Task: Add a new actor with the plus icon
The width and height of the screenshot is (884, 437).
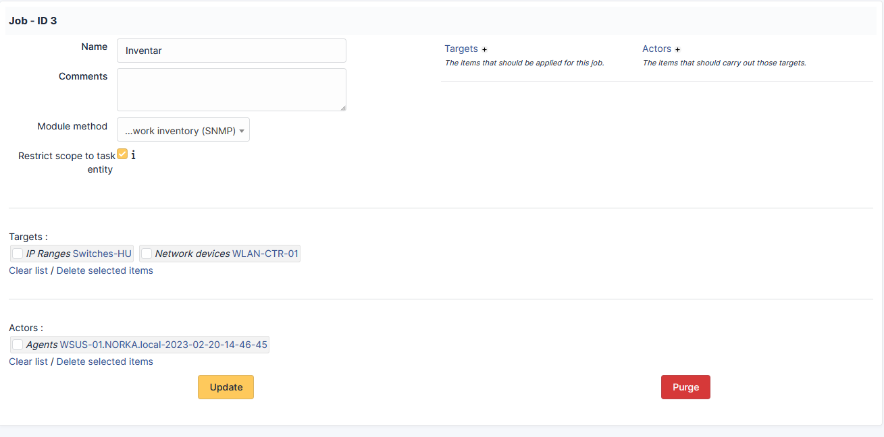Action: [677, 49]
